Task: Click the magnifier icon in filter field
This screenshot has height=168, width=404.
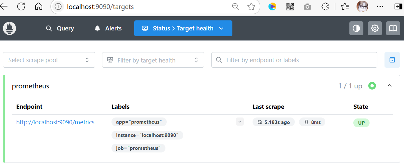Action: click(219, 60)
